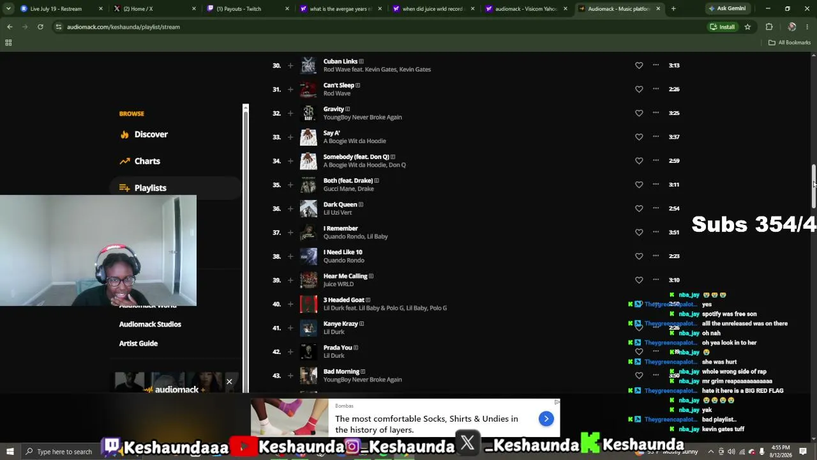Bookmark this page with the star icon
Screen dimensions: 817x460
click(x=747, y=27)
